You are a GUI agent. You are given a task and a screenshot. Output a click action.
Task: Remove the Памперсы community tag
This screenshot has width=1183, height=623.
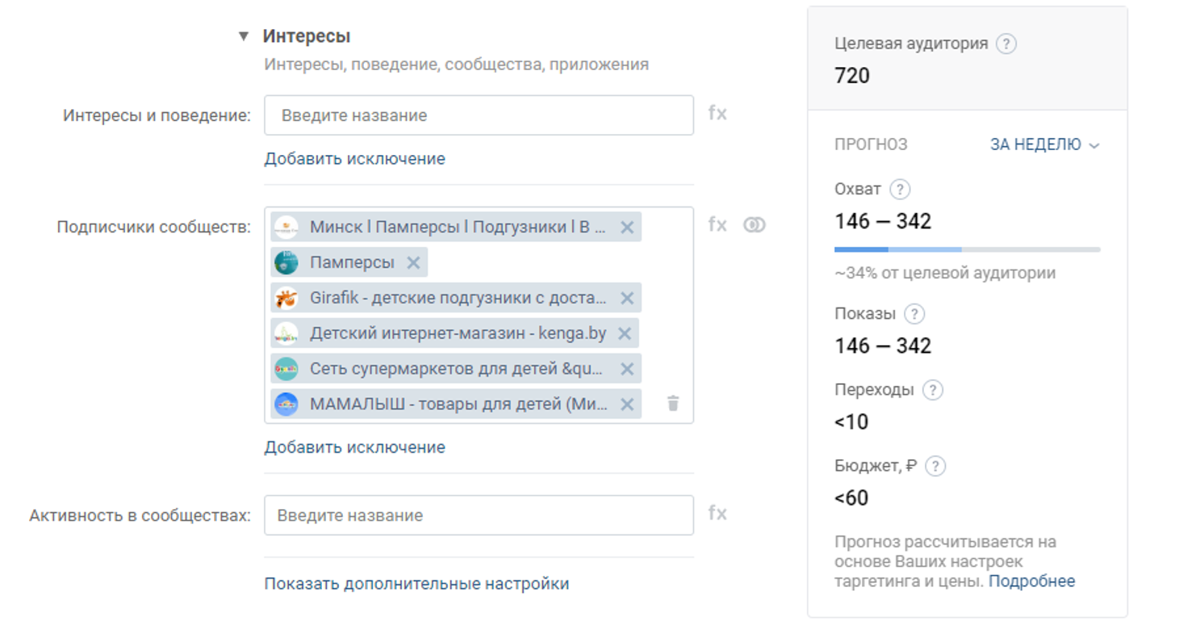pyautogui.click(x=413, y=262)
